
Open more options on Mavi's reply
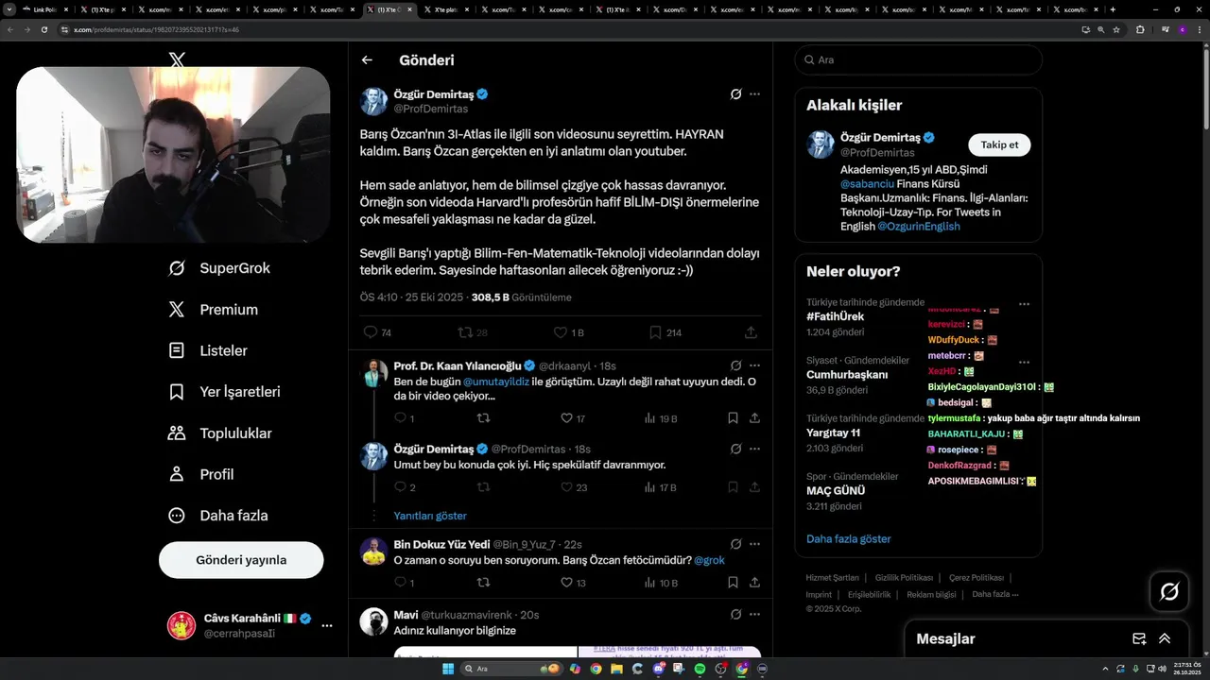pos(754,615)
